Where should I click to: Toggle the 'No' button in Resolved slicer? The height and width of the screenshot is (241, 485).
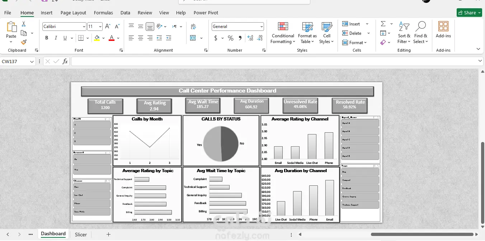(x=92, y=159)
